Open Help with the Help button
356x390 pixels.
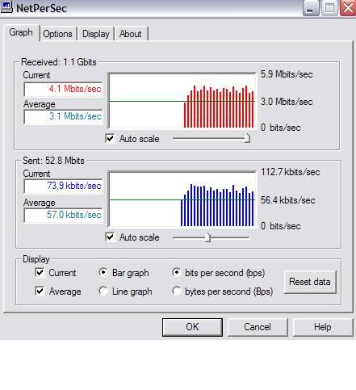[323, 327]
